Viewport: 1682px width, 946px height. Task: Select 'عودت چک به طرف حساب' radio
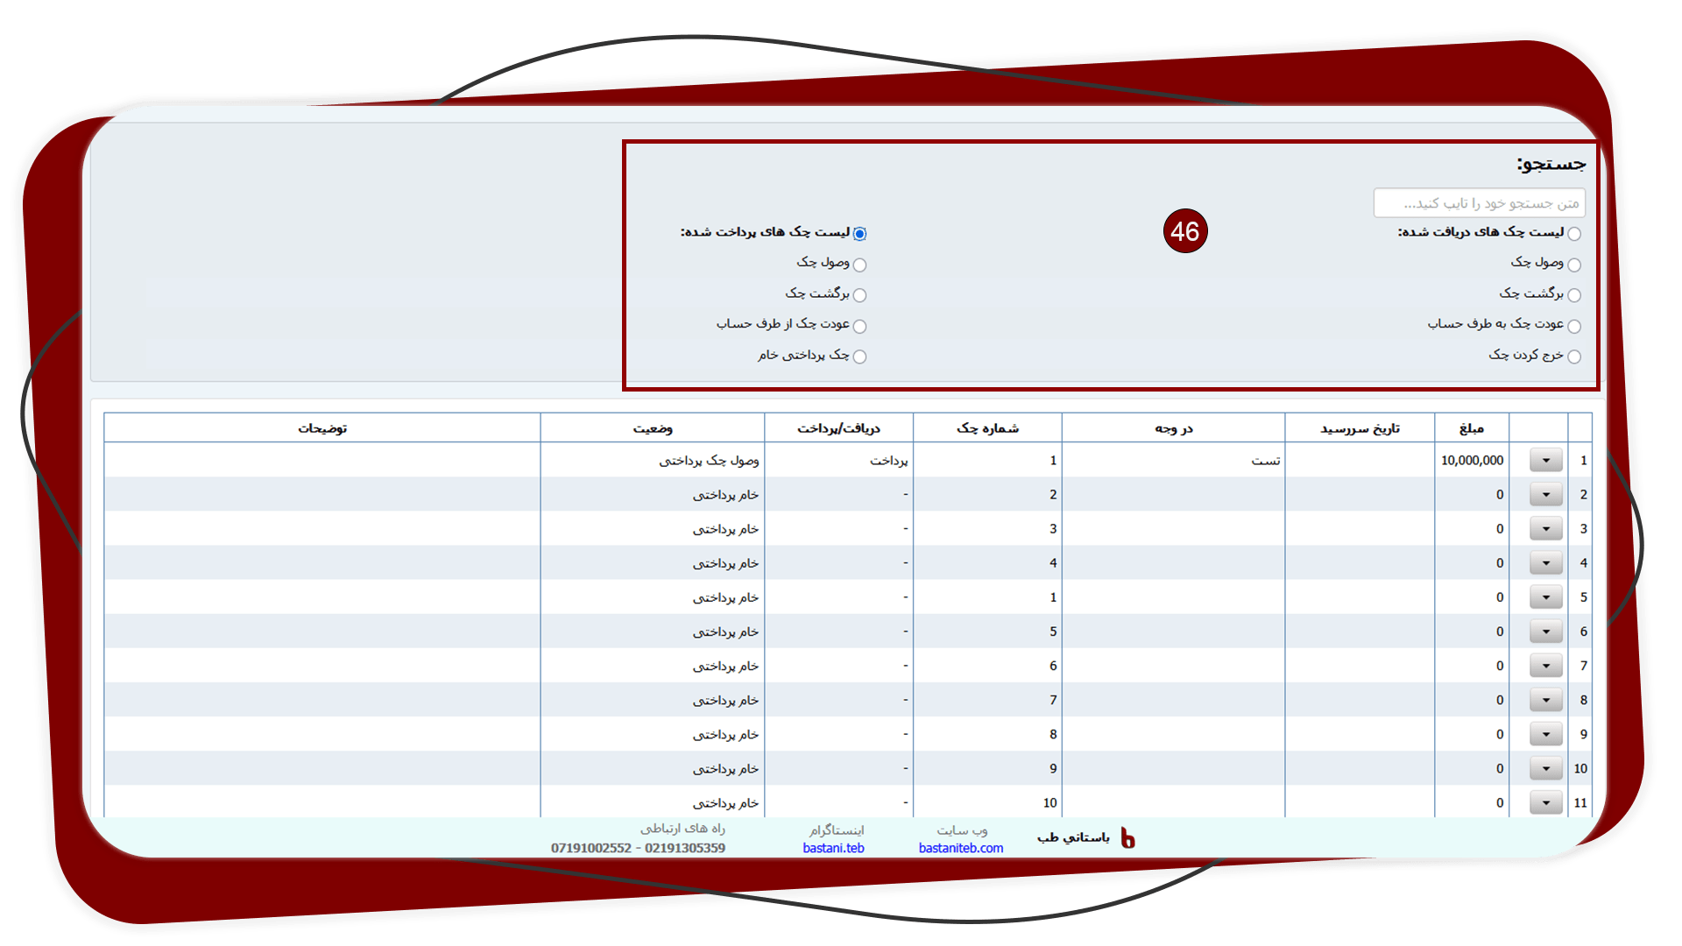pyautogui.click(x=1574, y=326)
